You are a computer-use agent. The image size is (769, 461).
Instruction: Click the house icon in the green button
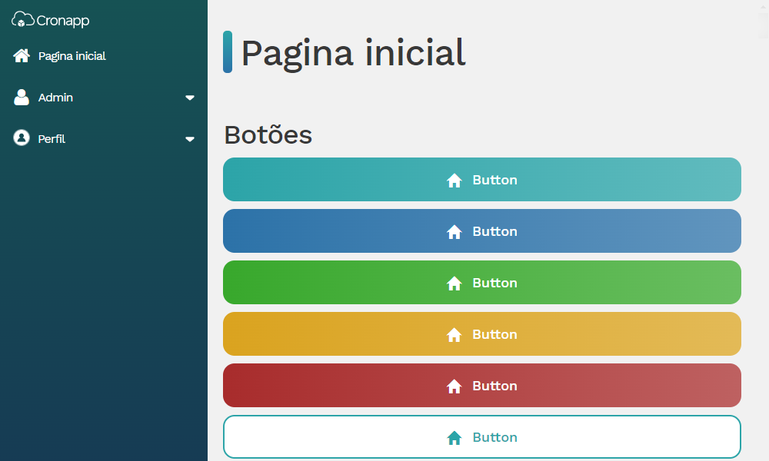click(x=454, y=284)
